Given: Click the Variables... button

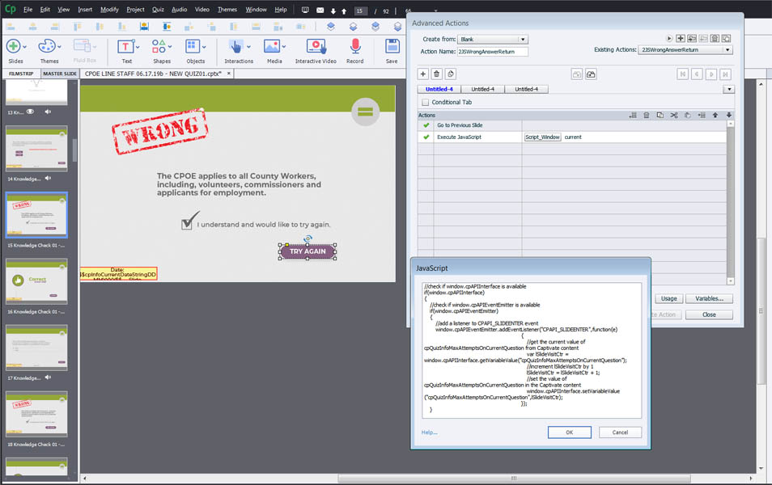Looking at the screenshot, I should (709, 298).
